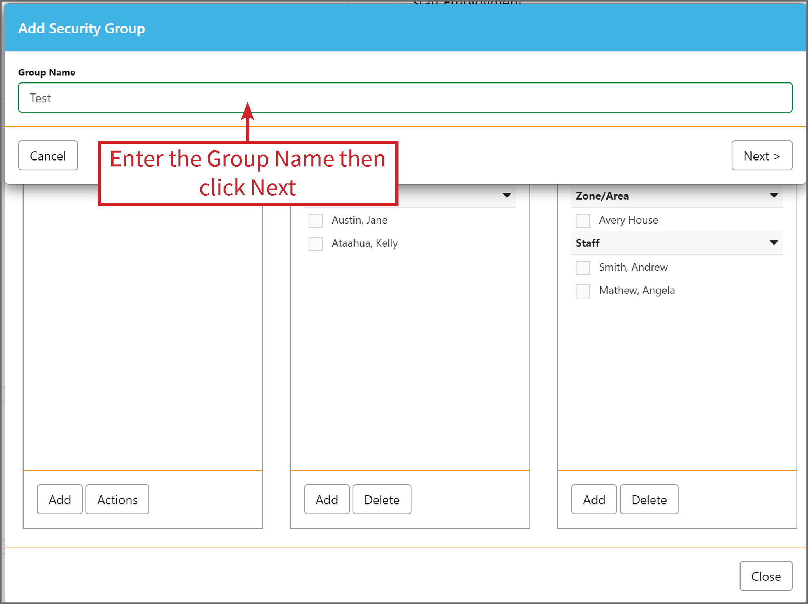Click Add in the middle panel

pyautogui.click(x=326, y=499)
